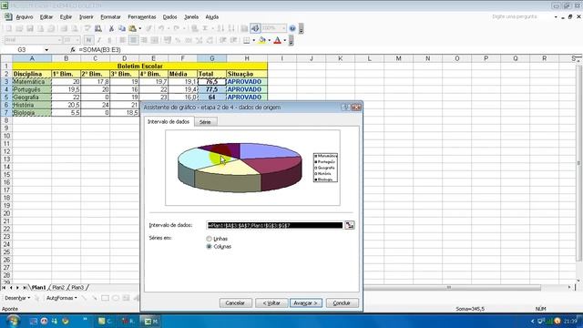The width and height of the screenshot is (583, 328).
Task: Toggle Underline formatting
Action: [x=109, y=40]
